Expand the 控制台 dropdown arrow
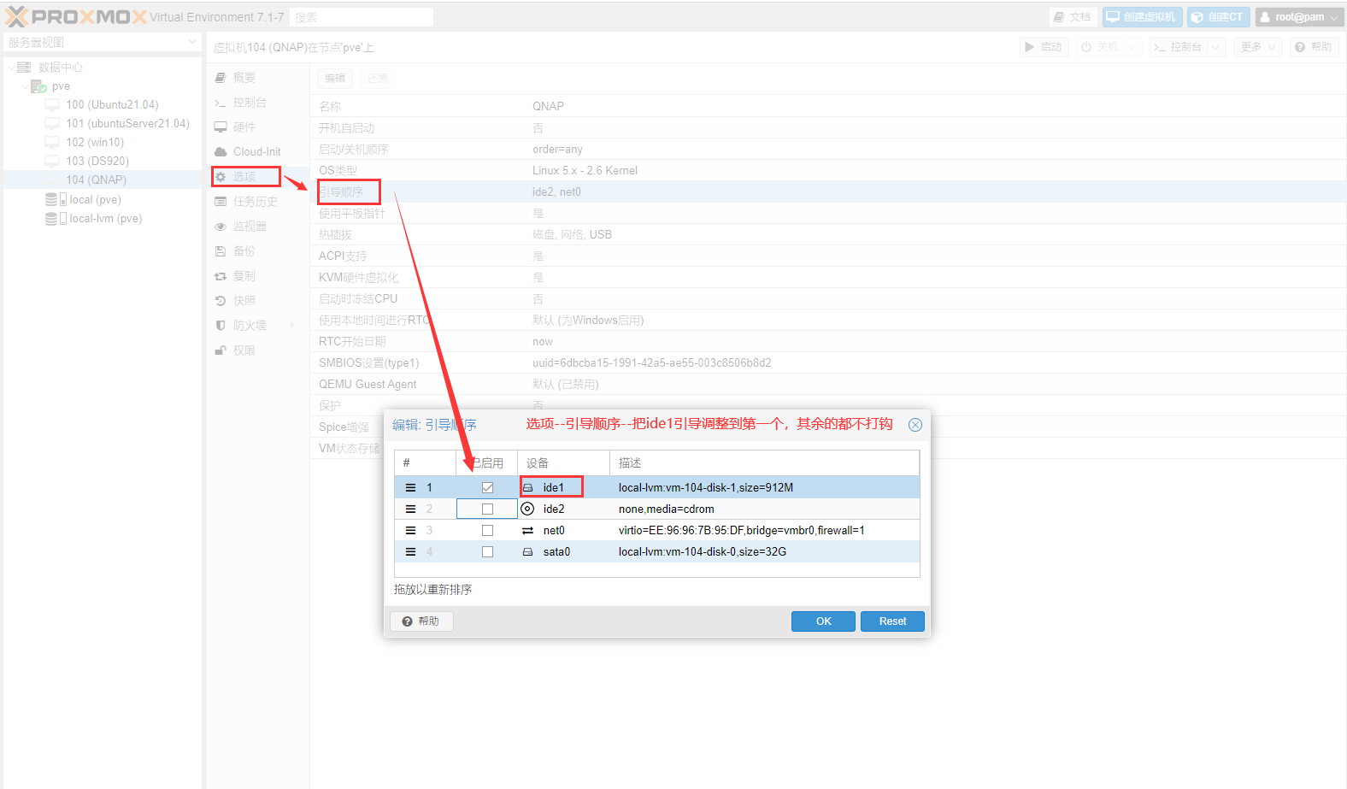This screenshot has height=789, width=1347. pyautogui.click(x=1216, y=47)
